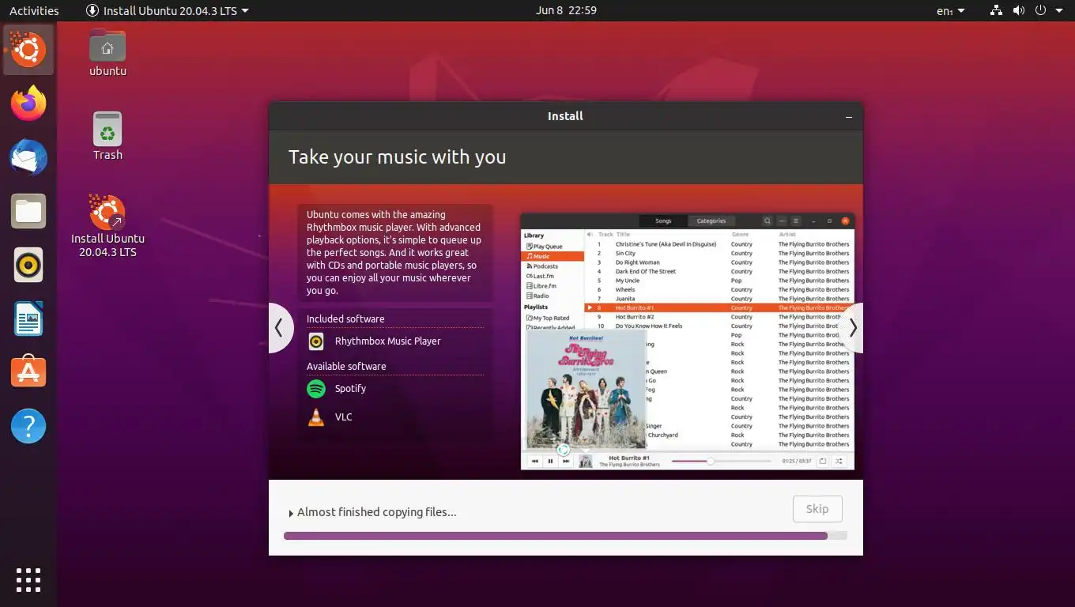Click the Spotify icon in Available software
The height and width of the screenshot is (607, 1075).
click(316, 389)
